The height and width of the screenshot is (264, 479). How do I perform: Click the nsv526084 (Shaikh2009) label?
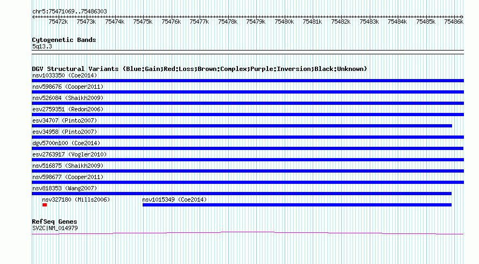click(68, 98)
